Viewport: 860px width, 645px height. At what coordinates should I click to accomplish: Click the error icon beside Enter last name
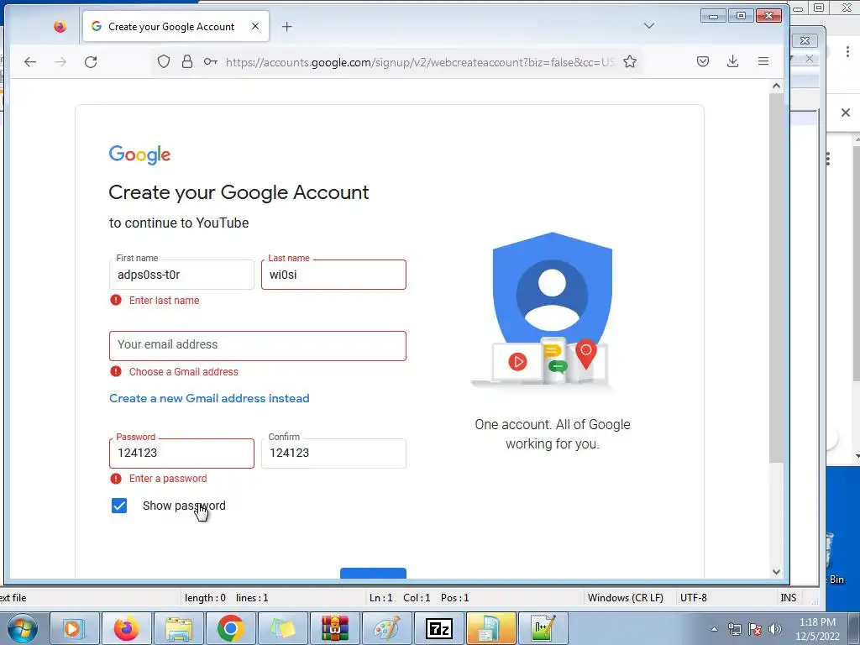[116, 300]
